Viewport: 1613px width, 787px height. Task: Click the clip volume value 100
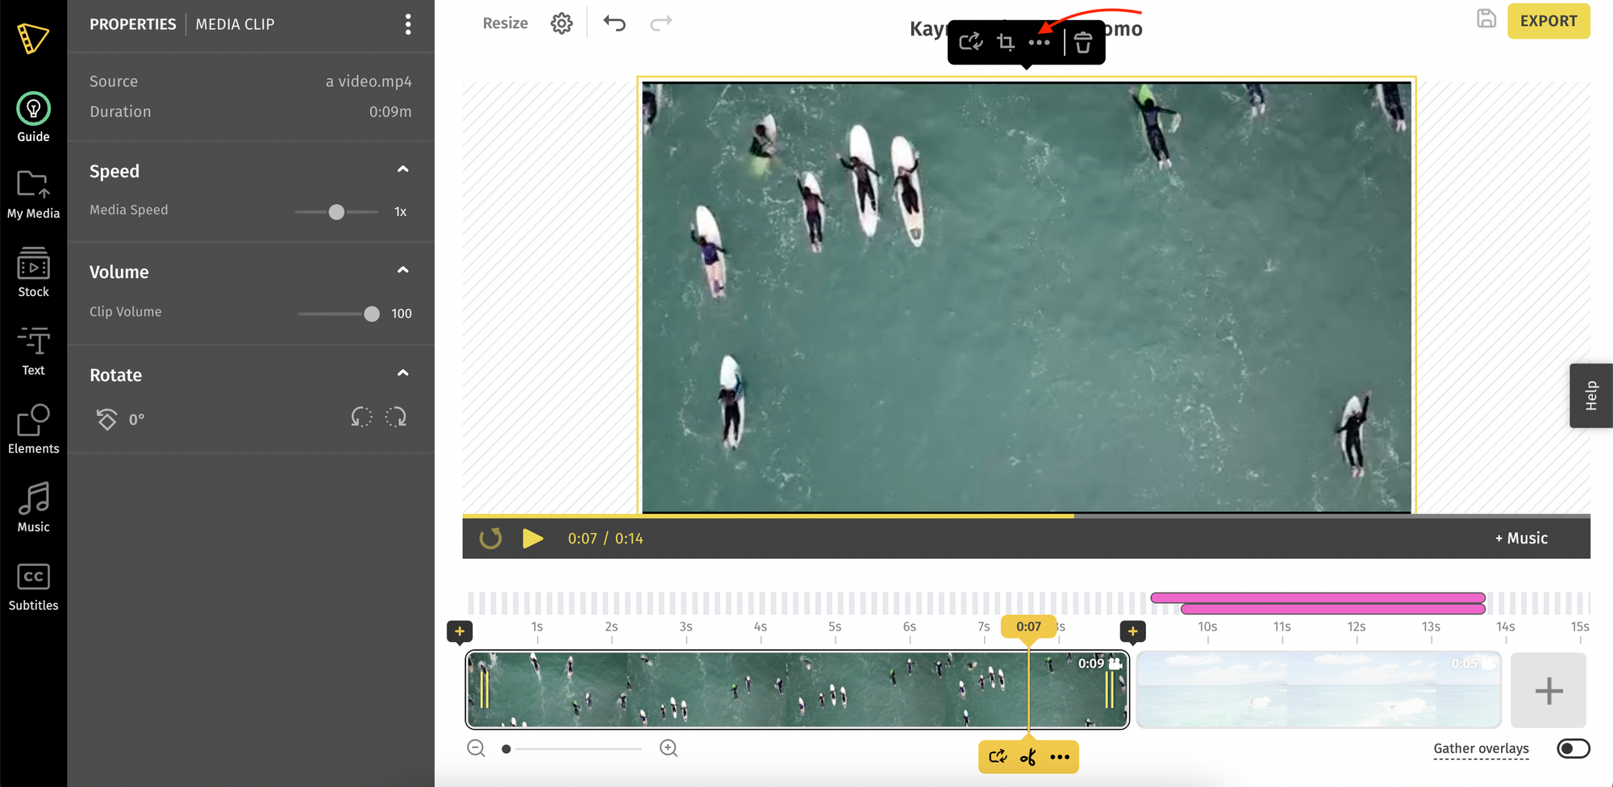point(402,314)
